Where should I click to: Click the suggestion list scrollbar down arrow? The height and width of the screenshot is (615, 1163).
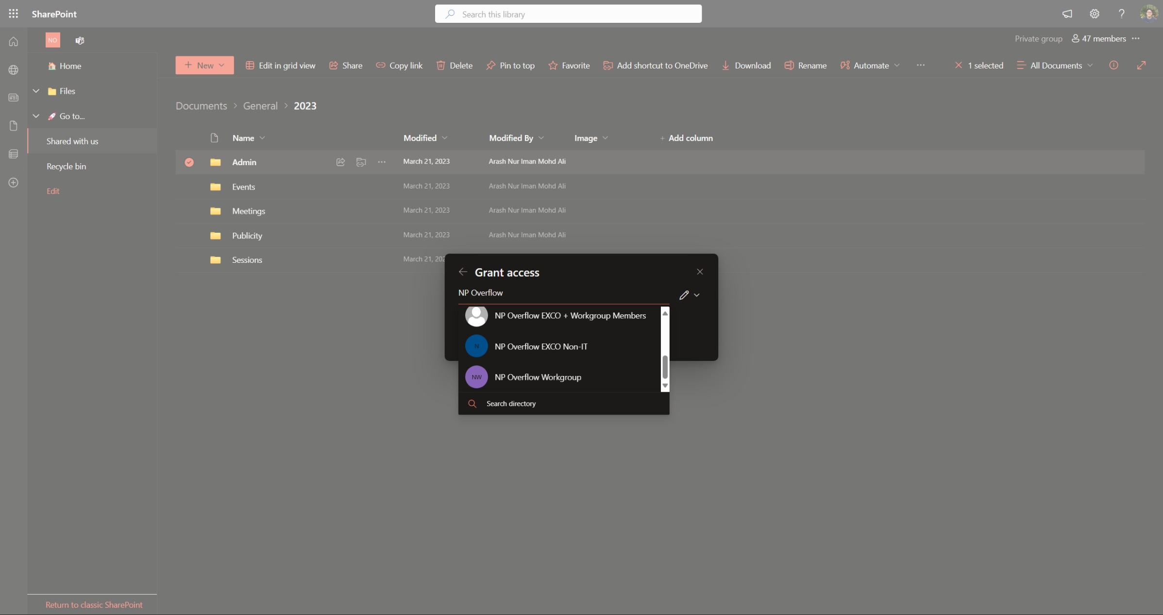click(x=665, y=386)
